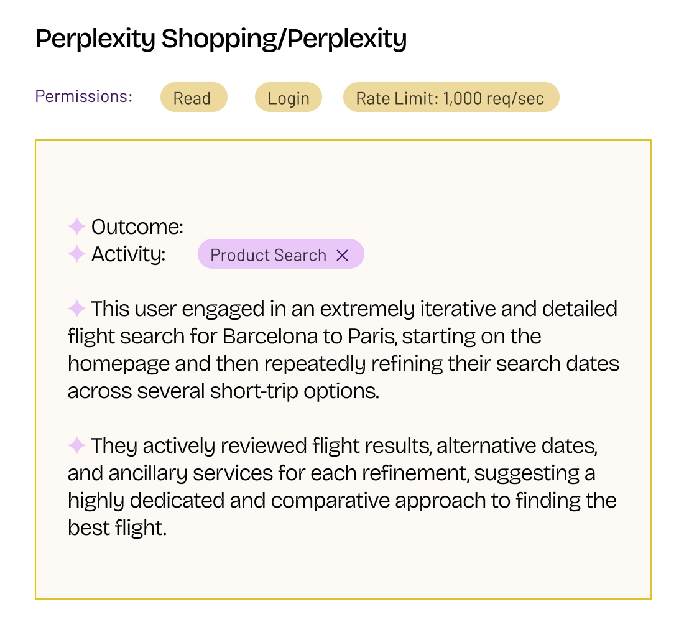Select the Login permission pill
The height and width of the screenshot is (632, 684).
(289, 98)
